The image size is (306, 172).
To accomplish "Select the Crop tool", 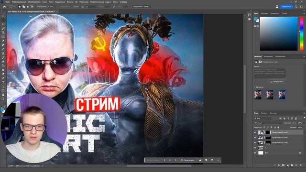I will point(3,32).
